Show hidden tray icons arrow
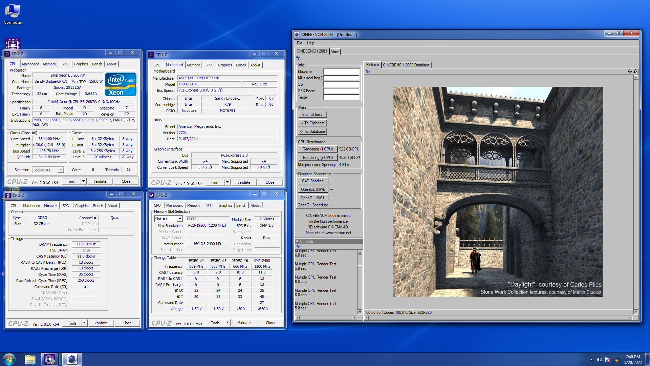Viewport: 650px width, 366px height. (x=591, y=360)
